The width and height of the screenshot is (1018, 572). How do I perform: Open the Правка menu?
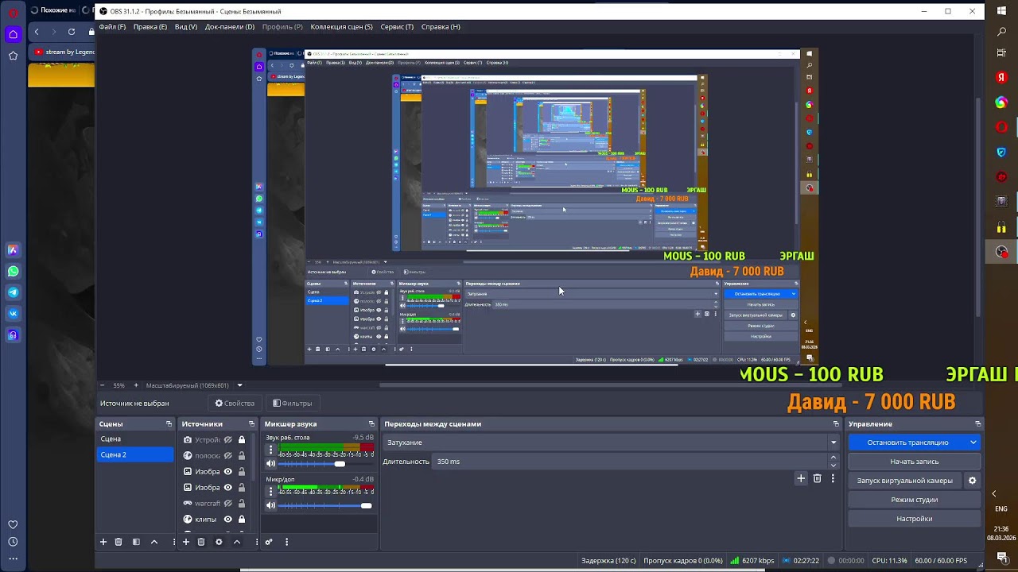click(x=150, y=27)
